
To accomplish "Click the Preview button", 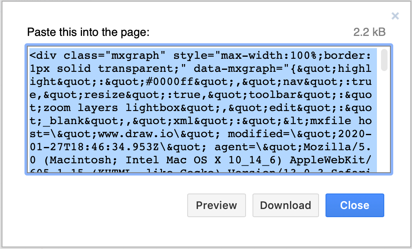I will pyautogui.click(x=216, y=205).
